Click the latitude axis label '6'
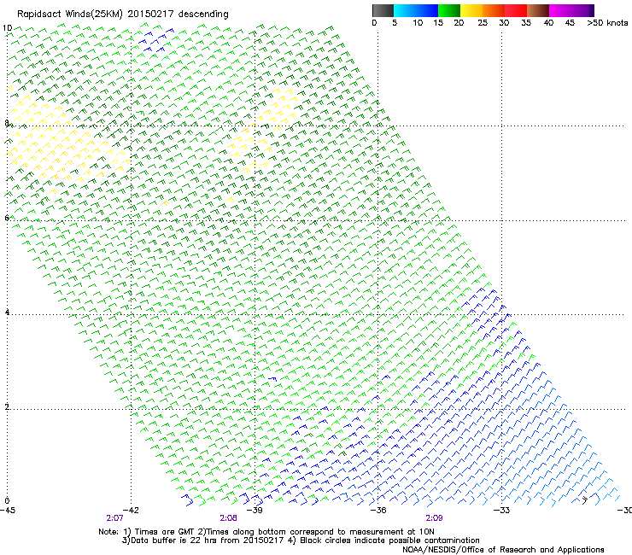 pos(7,218)
